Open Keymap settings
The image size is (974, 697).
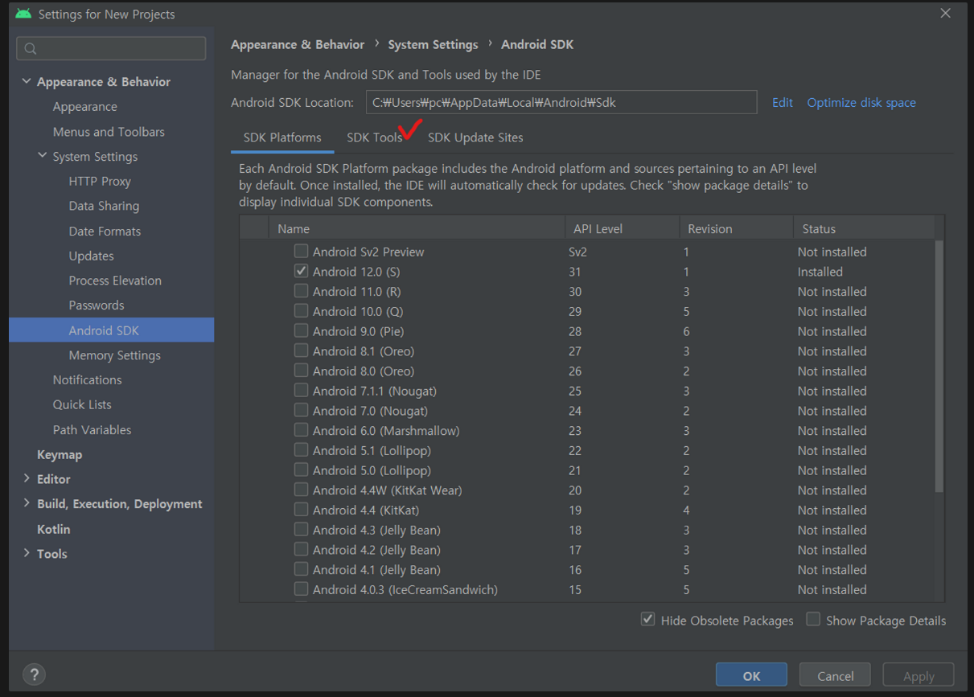(x=60, y=454)
